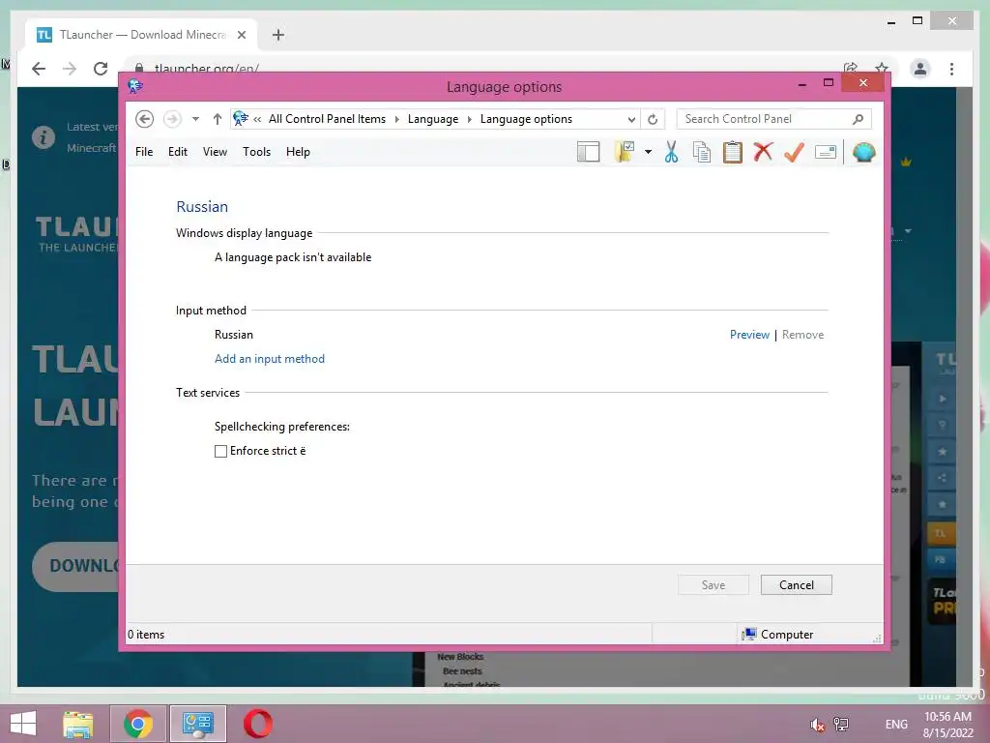Open the Help menu

(298, 152)
